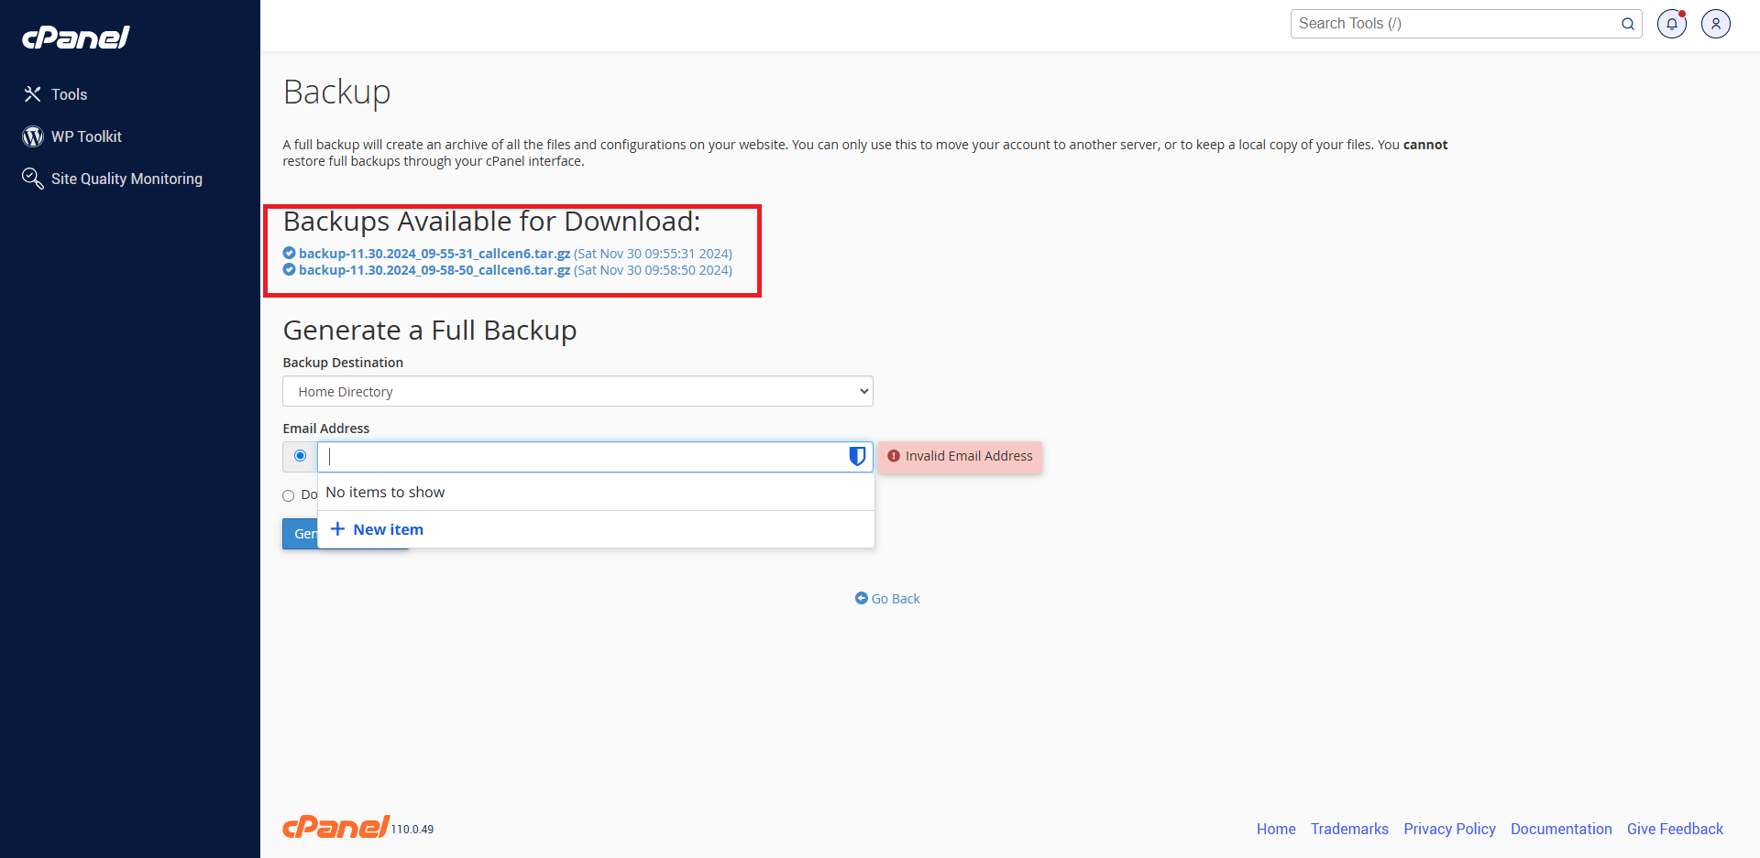Click the Bitwarden shield icon in email field
Image resolution: width=1760 pixels, height=858 pixels.
tap(857, 456)
